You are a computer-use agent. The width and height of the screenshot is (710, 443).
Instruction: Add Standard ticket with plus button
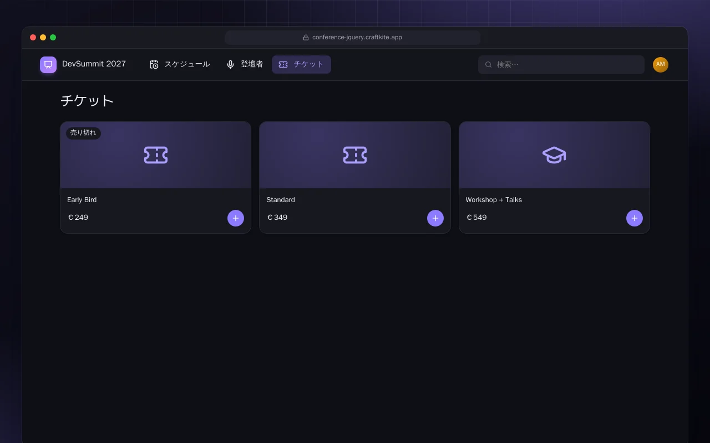click(435, 218)
